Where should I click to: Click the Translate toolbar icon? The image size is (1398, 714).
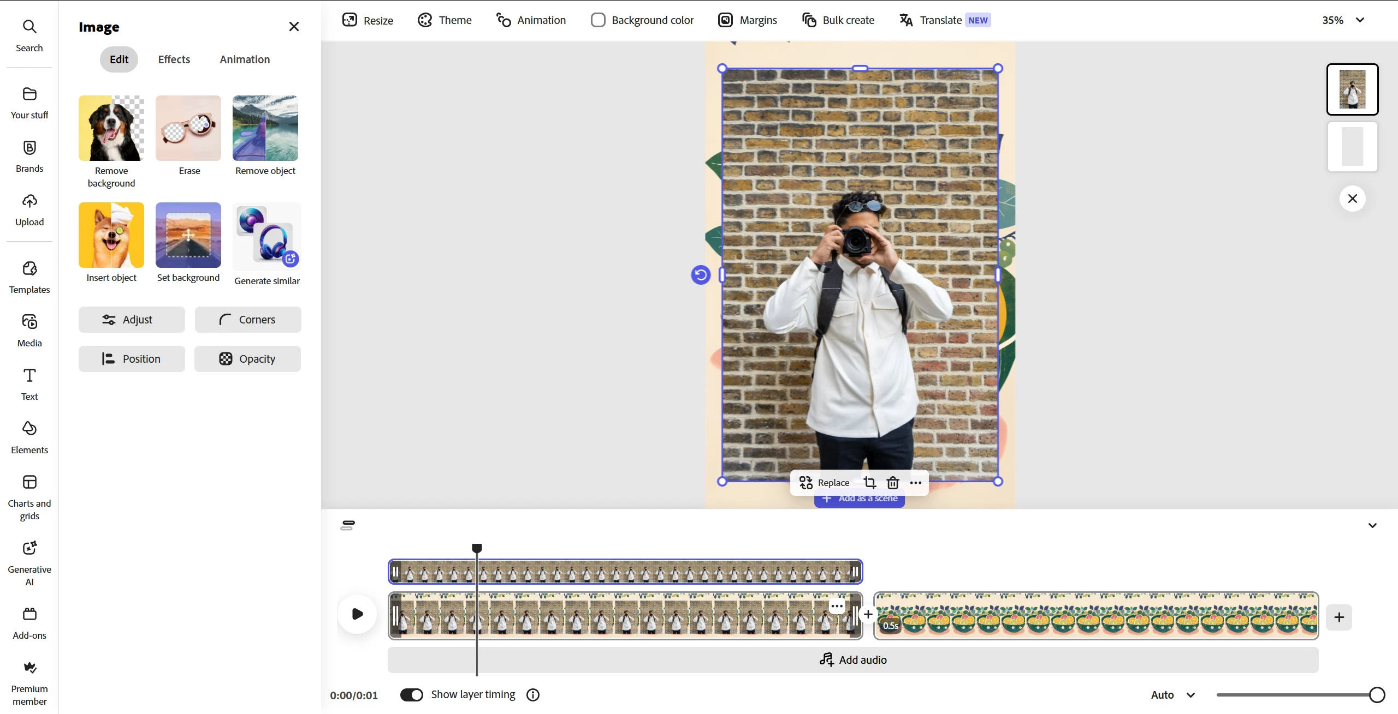pyautogui.click(x=906, y=20)
